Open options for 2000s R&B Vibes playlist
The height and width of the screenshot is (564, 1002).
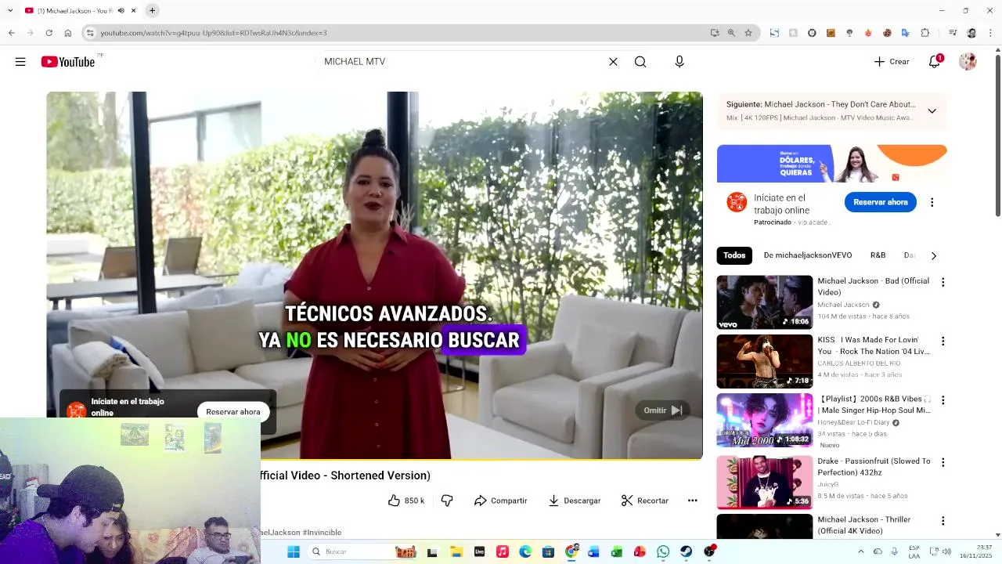point(943,399)
